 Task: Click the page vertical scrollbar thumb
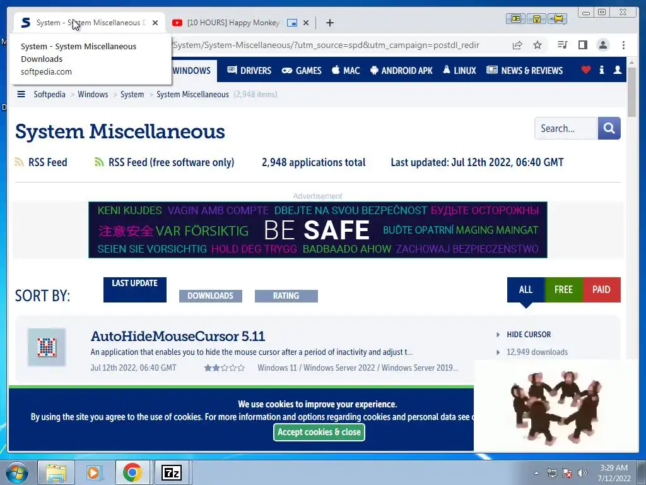point(631,93)
